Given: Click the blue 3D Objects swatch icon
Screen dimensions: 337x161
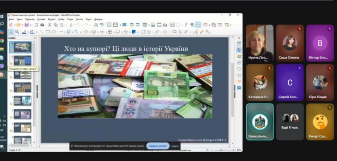Looking at the screenshot, I should tap(134, 32).
